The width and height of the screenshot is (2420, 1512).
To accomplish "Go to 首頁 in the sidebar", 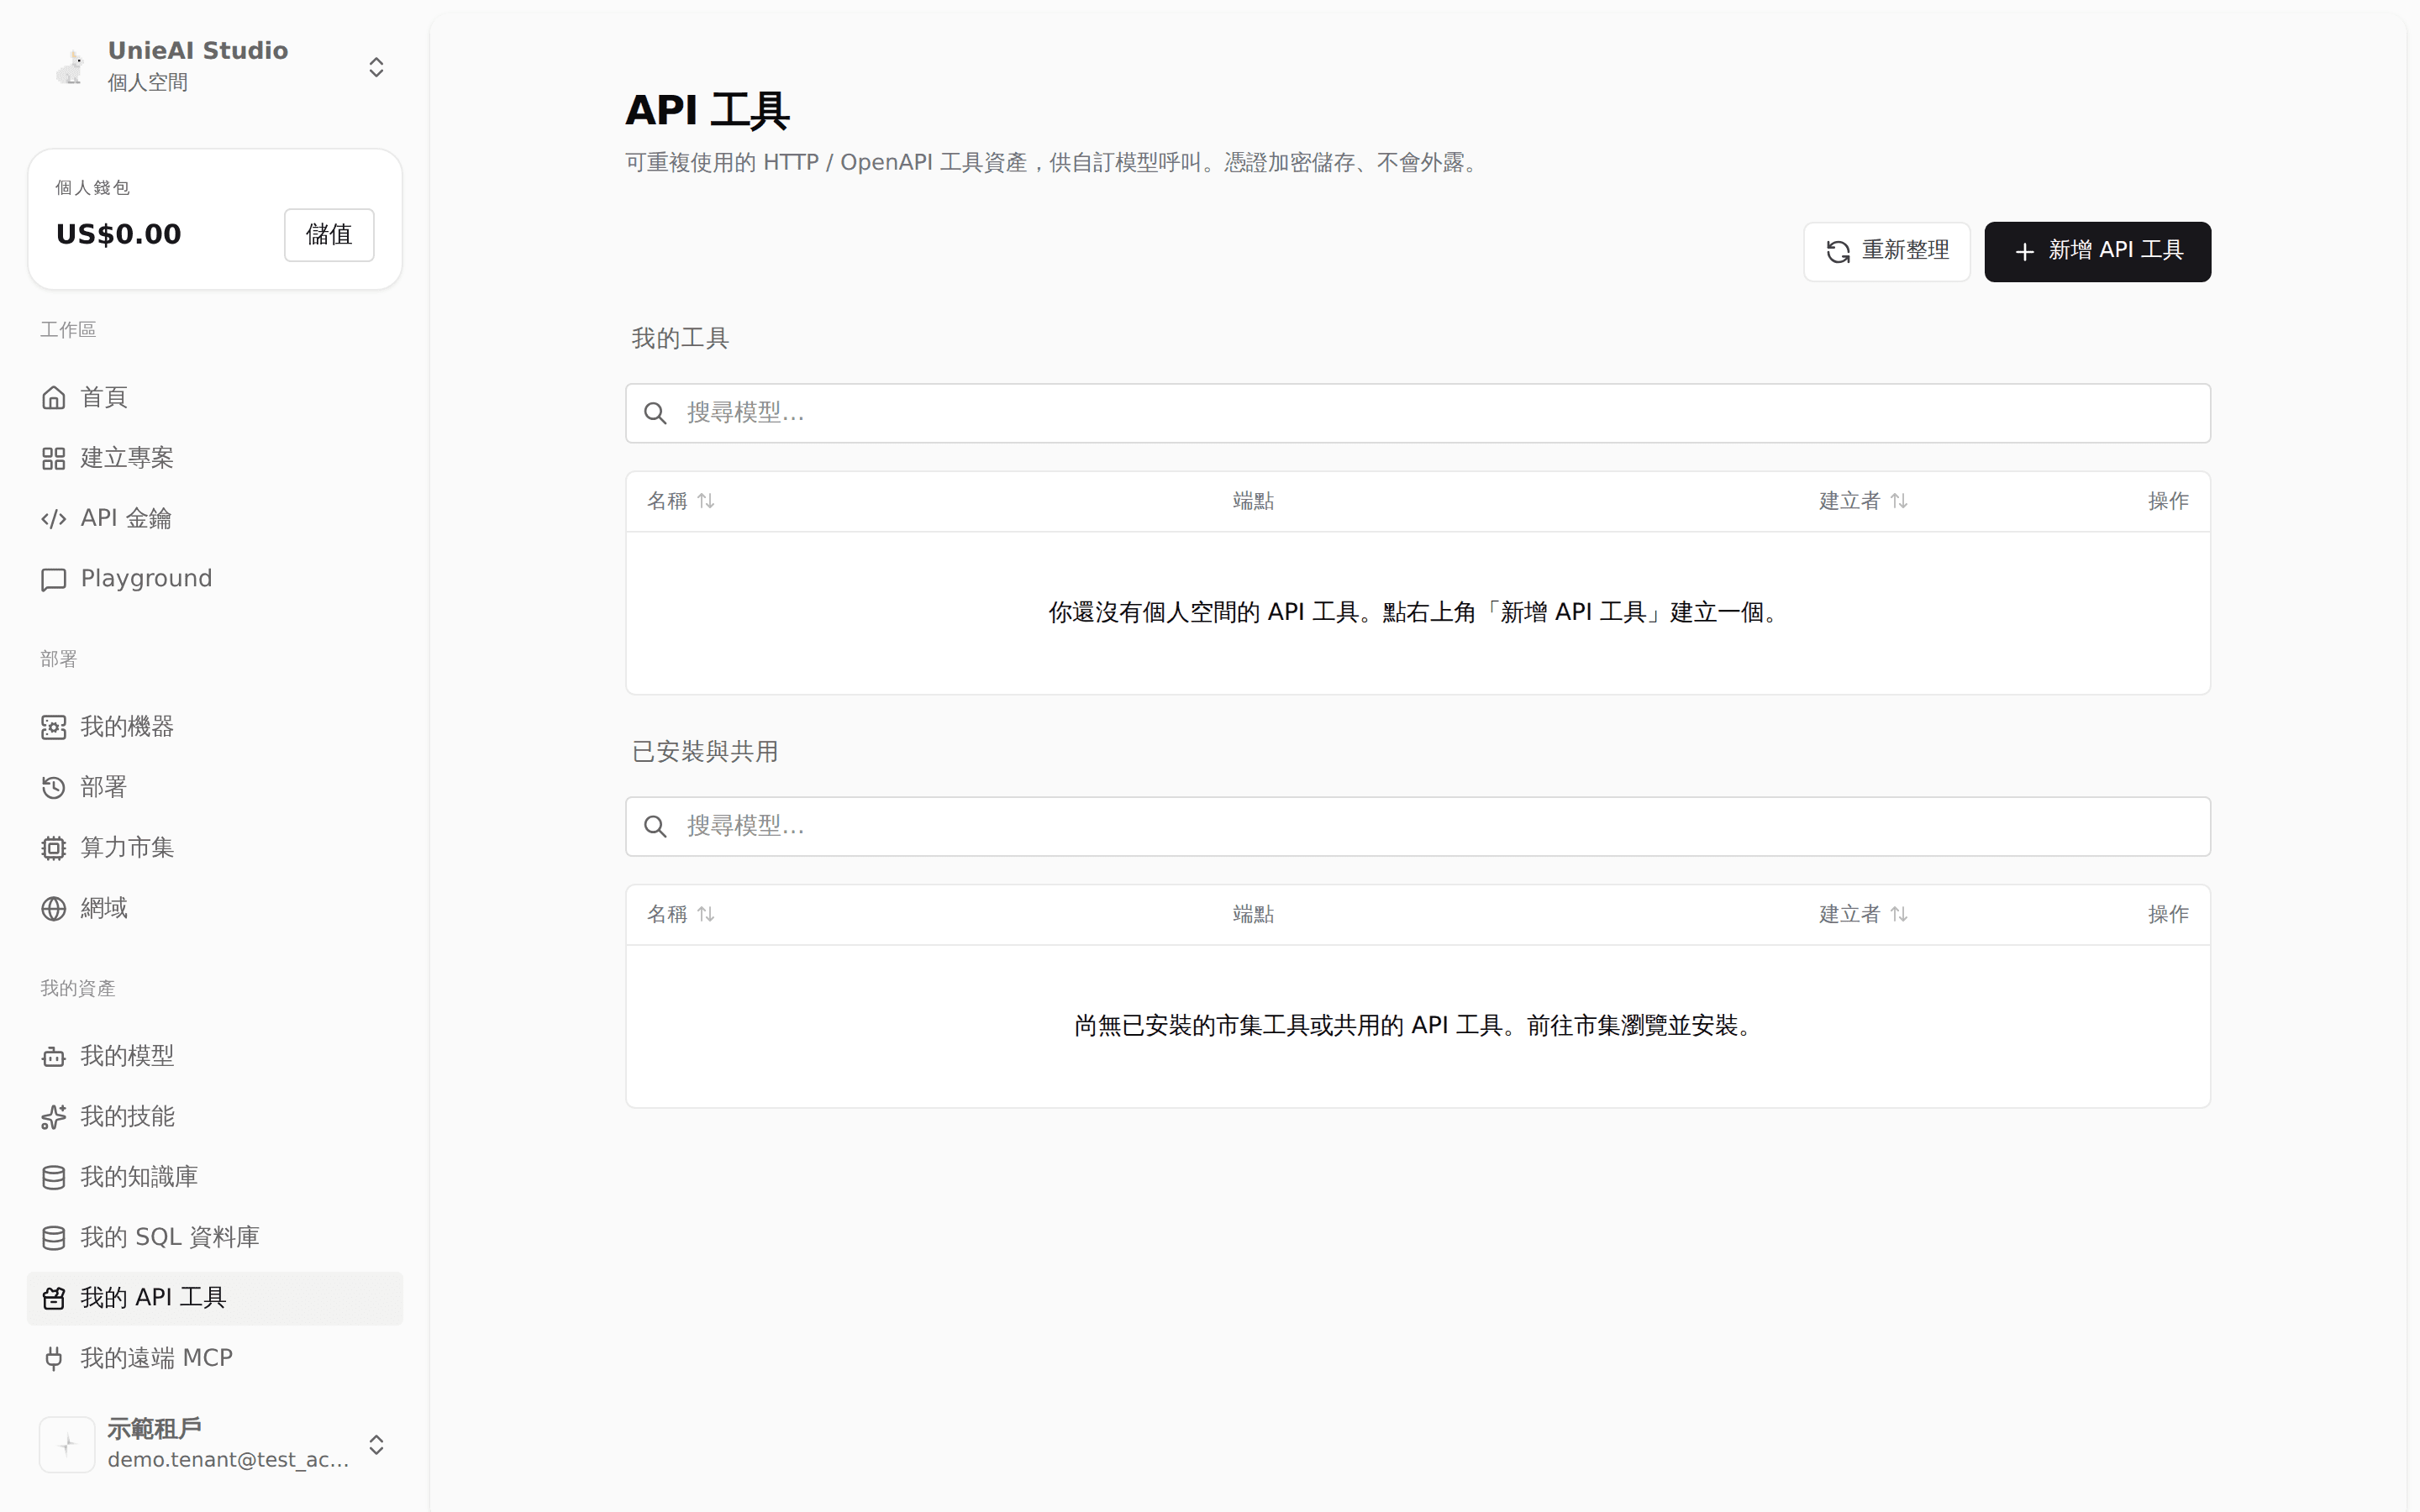I will [215, 398].
